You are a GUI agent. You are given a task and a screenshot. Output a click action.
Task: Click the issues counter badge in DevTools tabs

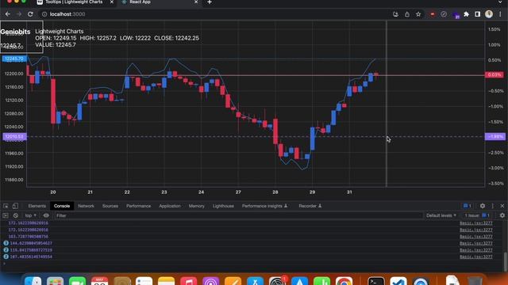tap(468, 206)
